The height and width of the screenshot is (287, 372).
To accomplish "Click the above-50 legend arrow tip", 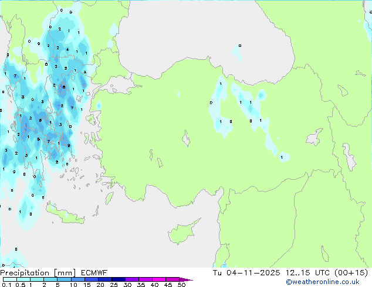I will point(186,279).
